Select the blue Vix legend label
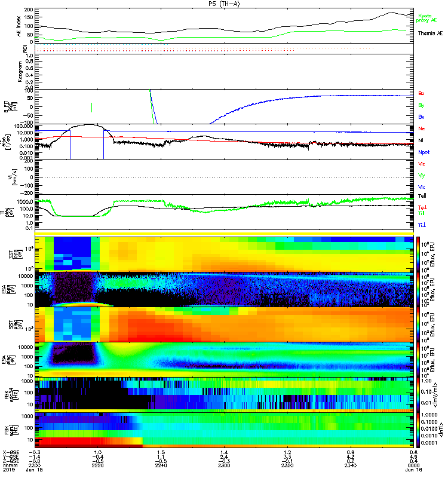 click(x=421, y=187)
